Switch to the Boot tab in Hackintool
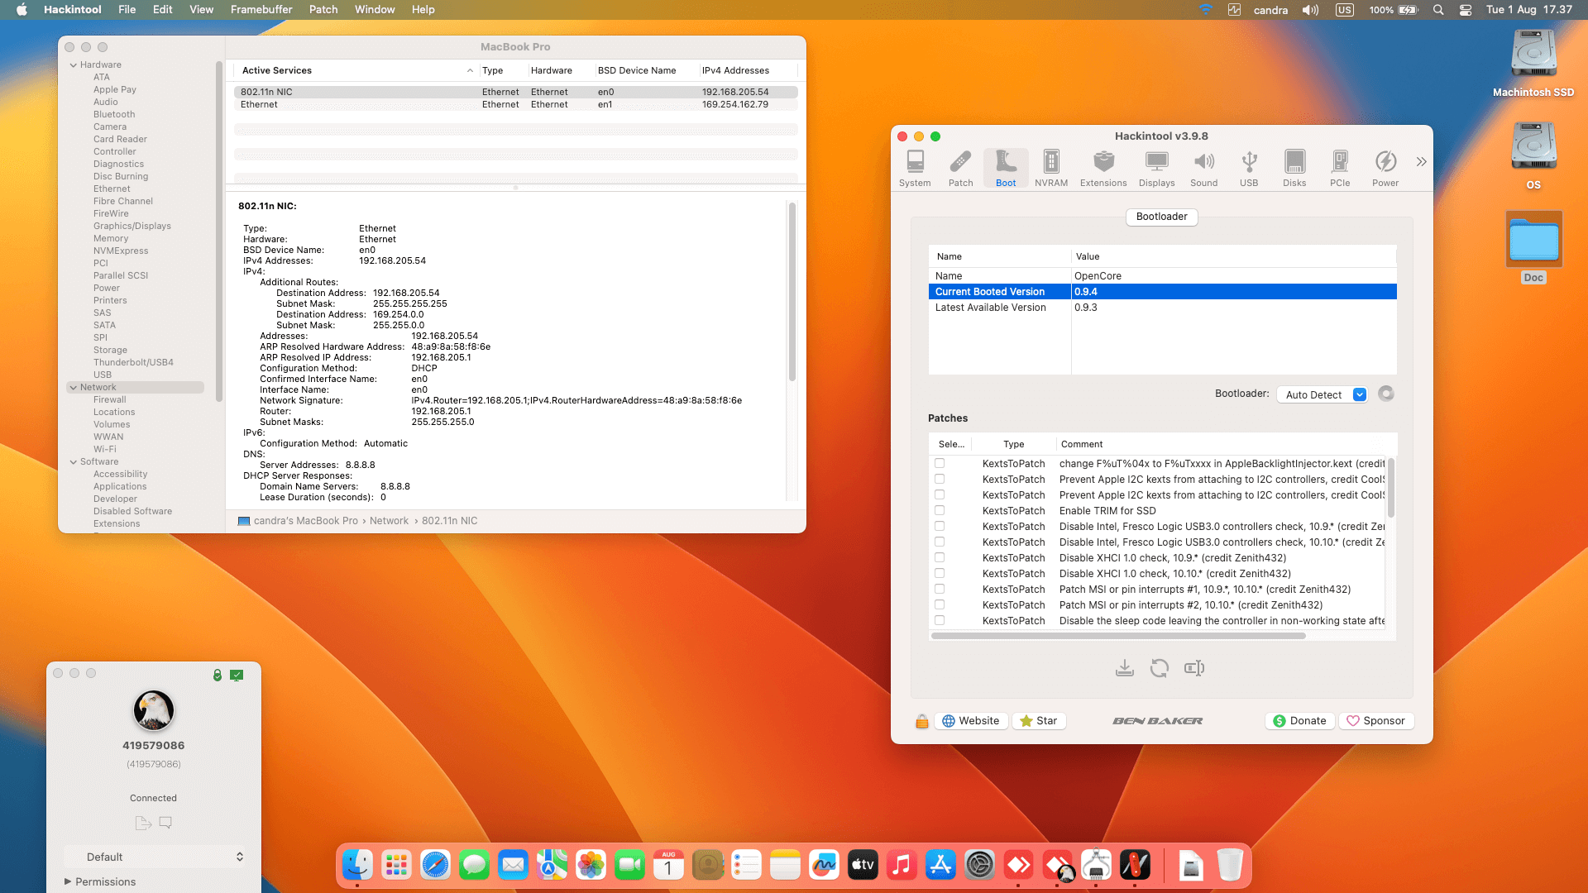Viewport: 1588px width, 893px height. coord(1006,167)
